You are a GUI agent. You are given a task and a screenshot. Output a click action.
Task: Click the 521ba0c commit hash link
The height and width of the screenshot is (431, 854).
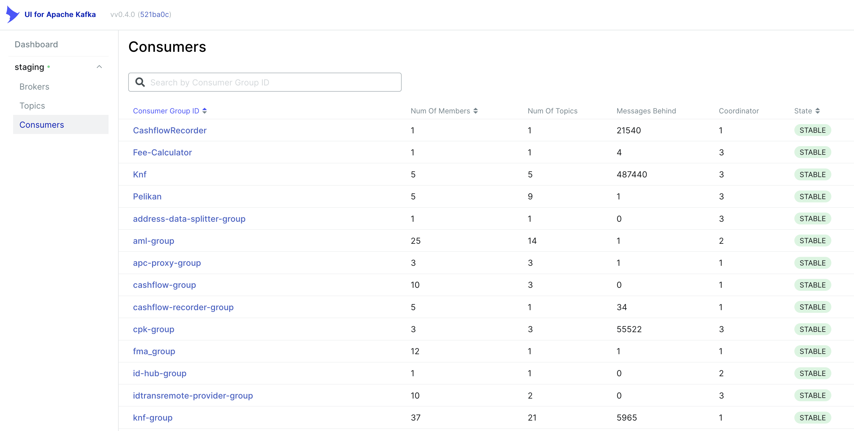pos(154,14)
